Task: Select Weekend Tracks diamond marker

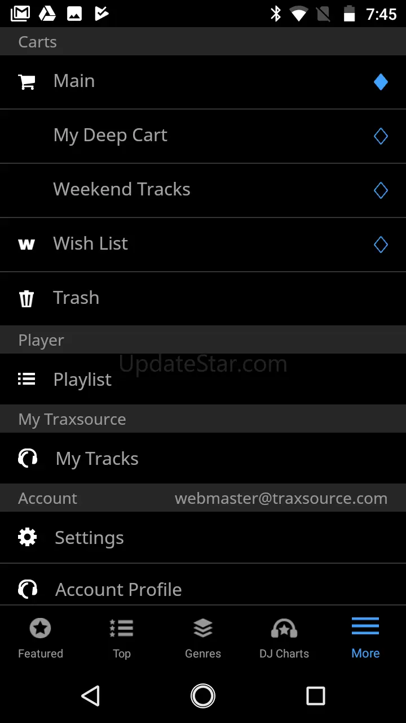Action: [x=381, y=190]
